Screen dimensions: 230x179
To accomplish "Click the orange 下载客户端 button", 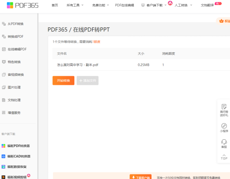I will coord(140,177).
